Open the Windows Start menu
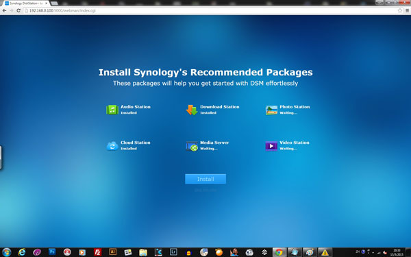 [7, 252]
